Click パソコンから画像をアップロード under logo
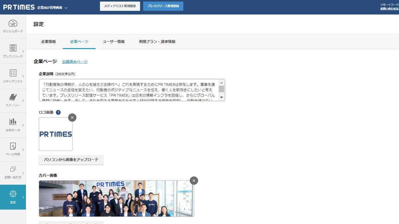Viewport: 399px width, 224px height. [71, 160]
